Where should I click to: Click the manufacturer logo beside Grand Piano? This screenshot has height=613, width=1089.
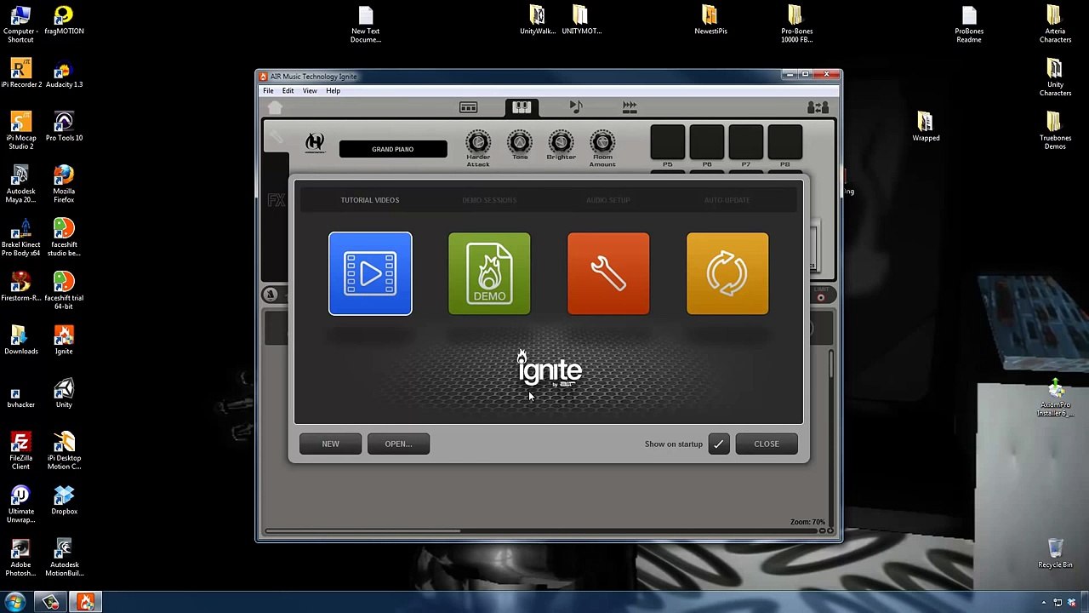point(315,142)
